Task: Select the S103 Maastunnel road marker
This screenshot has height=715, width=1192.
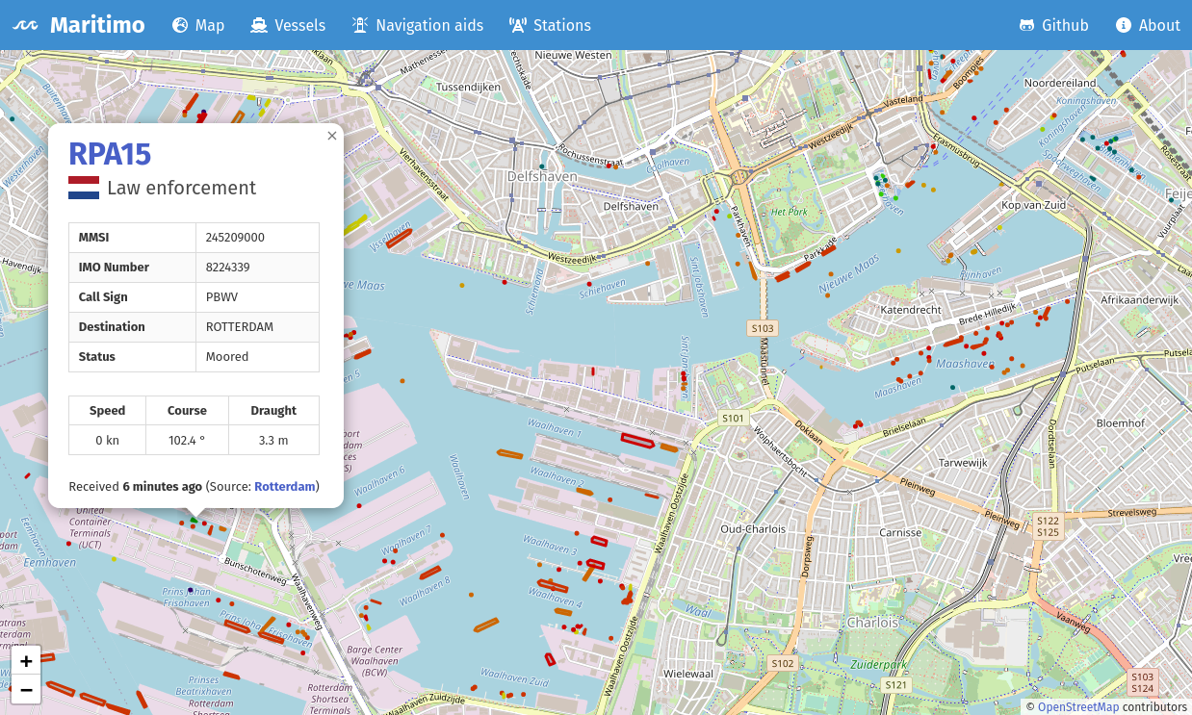Action: point(762,328)
